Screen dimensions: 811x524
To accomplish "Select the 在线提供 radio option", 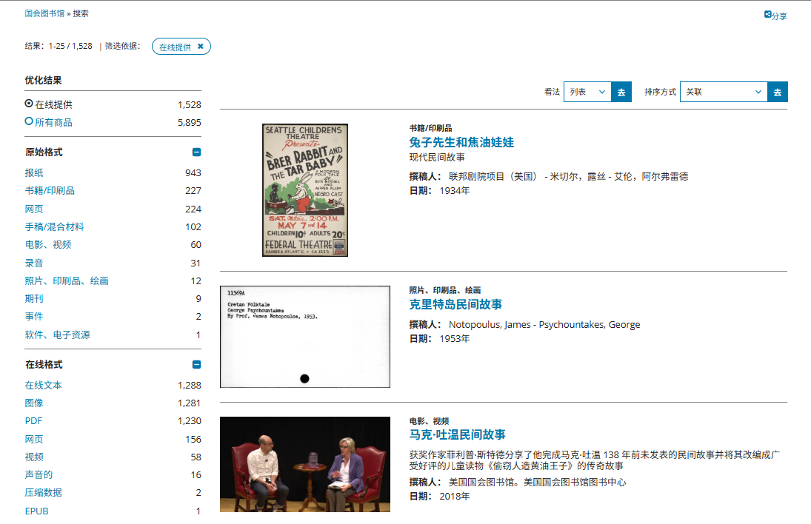I will click(x=29, y=104).
